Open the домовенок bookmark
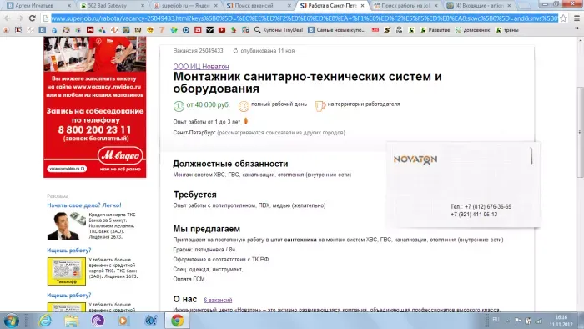 pyautogui.click(x=473, y=30)
